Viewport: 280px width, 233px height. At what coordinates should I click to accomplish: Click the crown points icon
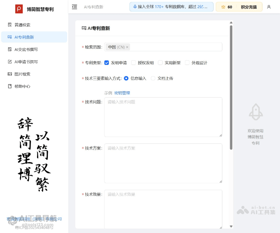pos(223,7)
